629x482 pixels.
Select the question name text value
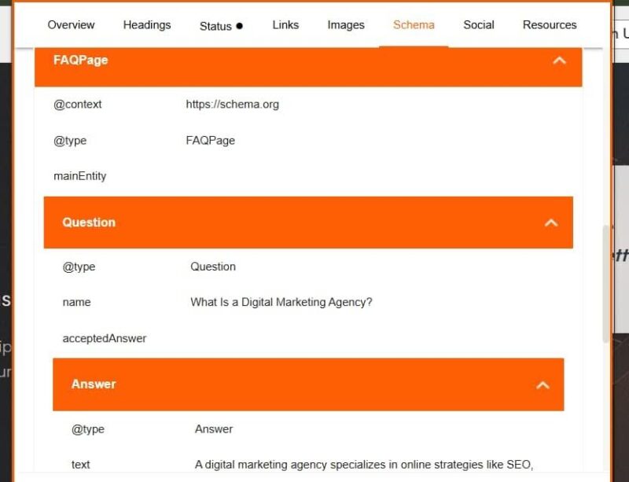(x=281, y=302)
